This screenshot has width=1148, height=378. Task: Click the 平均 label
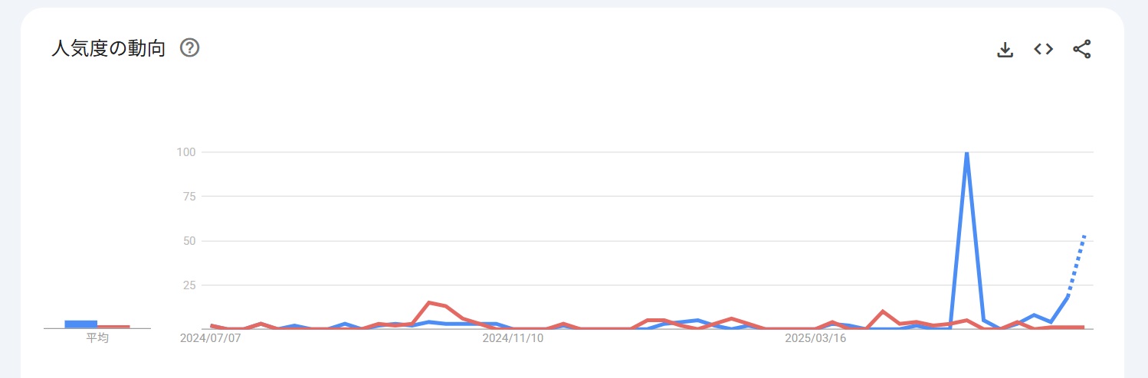(x=97, y=337)
